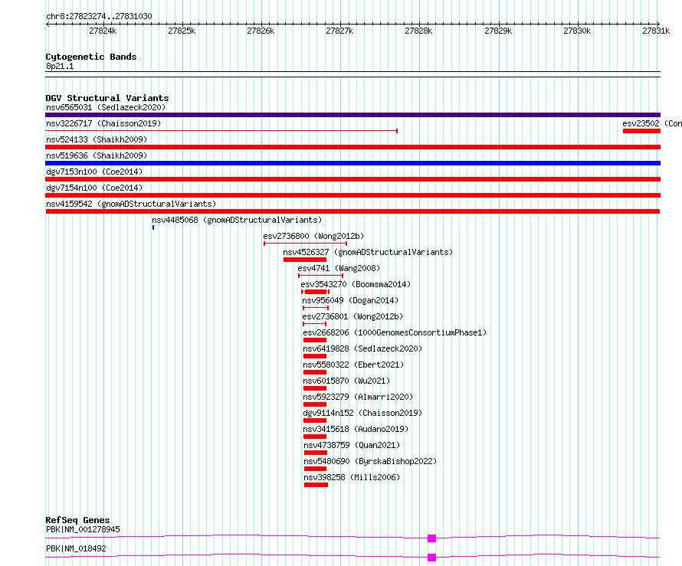Click the 8p21.1 cytogenetic band label
The height and width of the screenshot is (566, 682).
click(x=60, y=66)
